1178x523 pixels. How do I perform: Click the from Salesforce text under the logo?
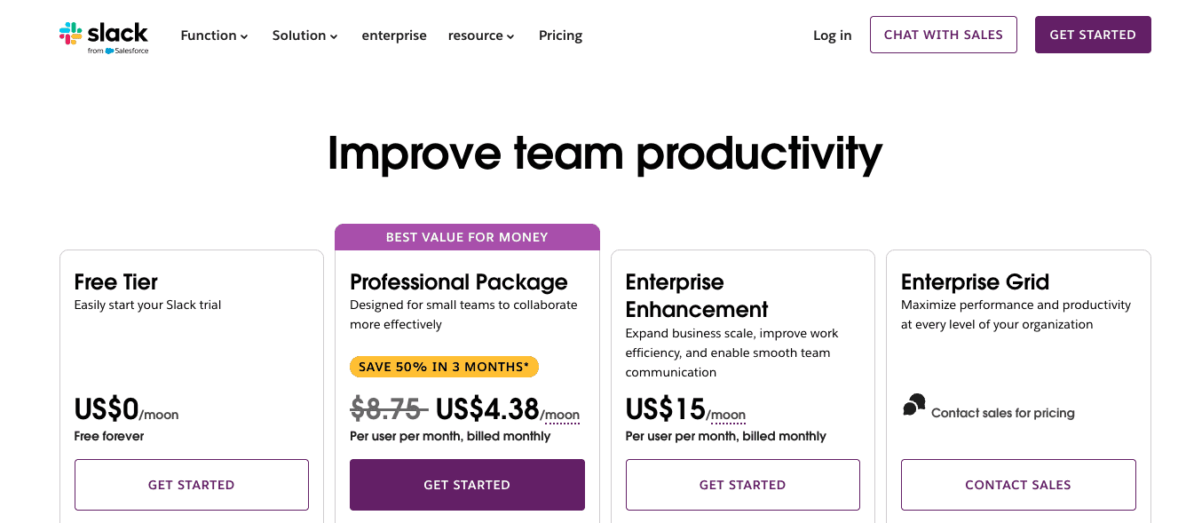click(116, 49)
